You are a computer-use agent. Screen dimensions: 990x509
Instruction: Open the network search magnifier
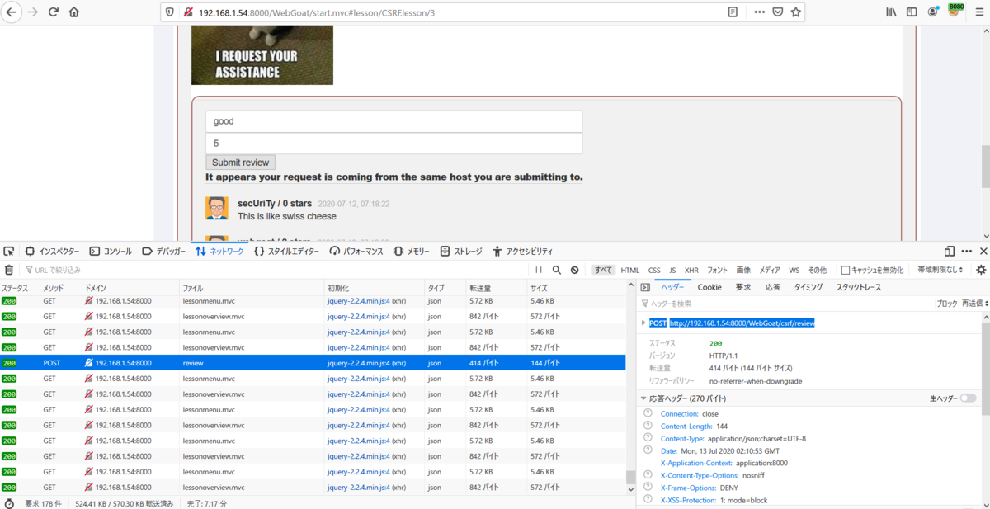(557, 270)
